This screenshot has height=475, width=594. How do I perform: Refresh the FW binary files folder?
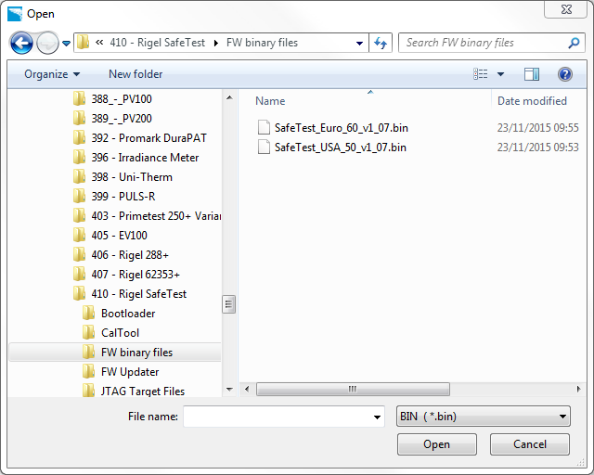pos(381,43)
